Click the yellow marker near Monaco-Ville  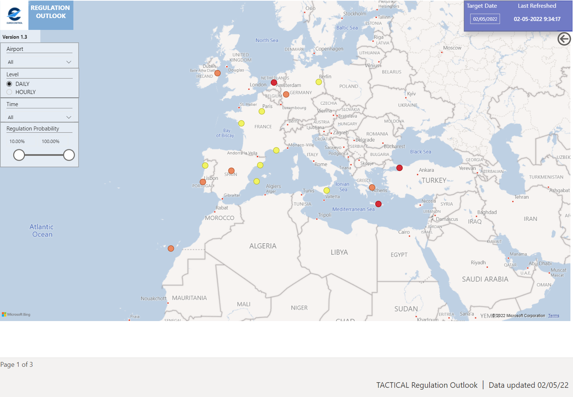pos(276,150)
